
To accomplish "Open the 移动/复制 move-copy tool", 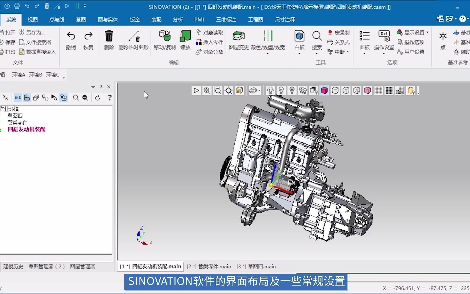I will [165, 40].
